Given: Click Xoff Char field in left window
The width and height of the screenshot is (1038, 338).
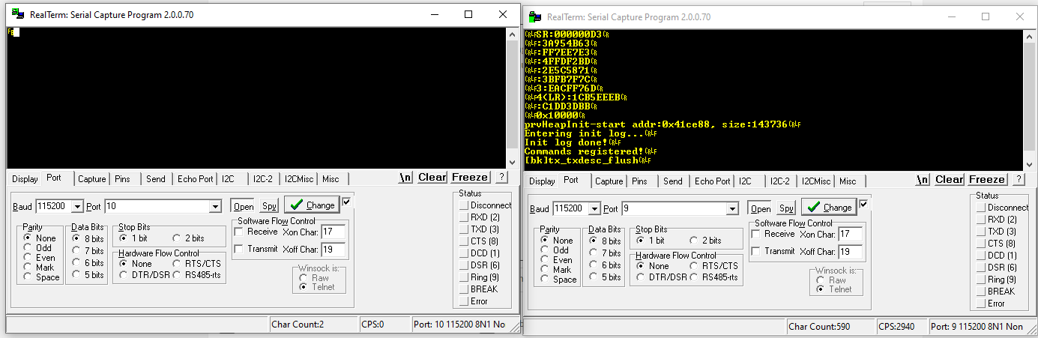Looking at the screenshot, I should click(334, 250).
